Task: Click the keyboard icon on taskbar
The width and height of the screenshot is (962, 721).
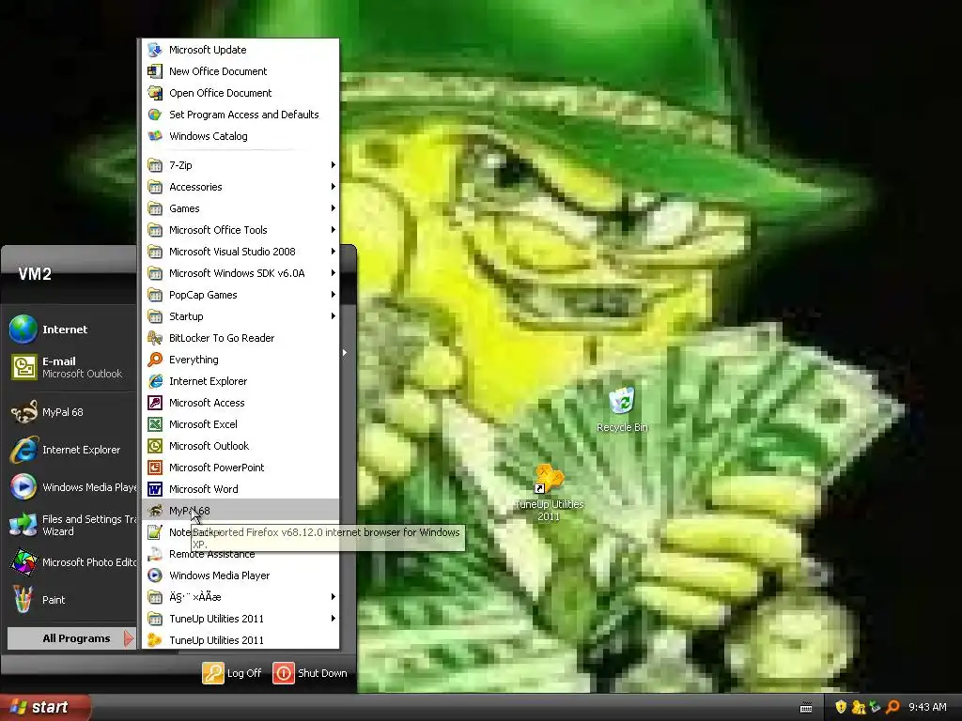Action: point(806,708)
